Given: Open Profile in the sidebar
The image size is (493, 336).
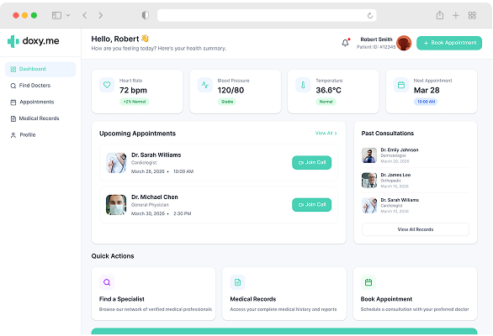Looking at the screenshot, I should pyautogui.click(x=40, y=135).
